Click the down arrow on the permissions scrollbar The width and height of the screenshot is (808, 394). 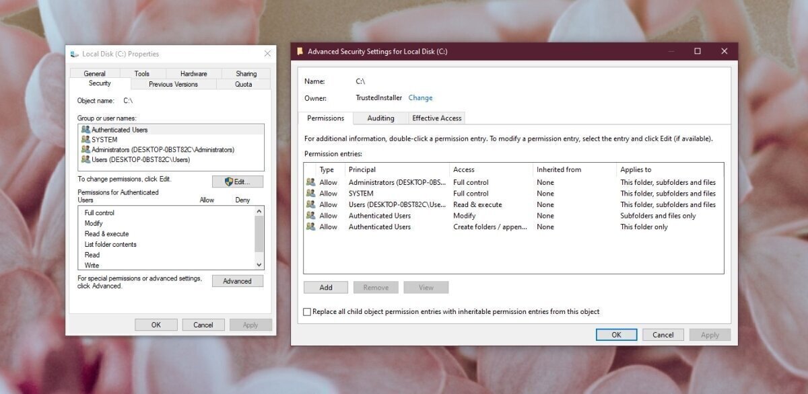pyautogui.click(x=259, y=264)
